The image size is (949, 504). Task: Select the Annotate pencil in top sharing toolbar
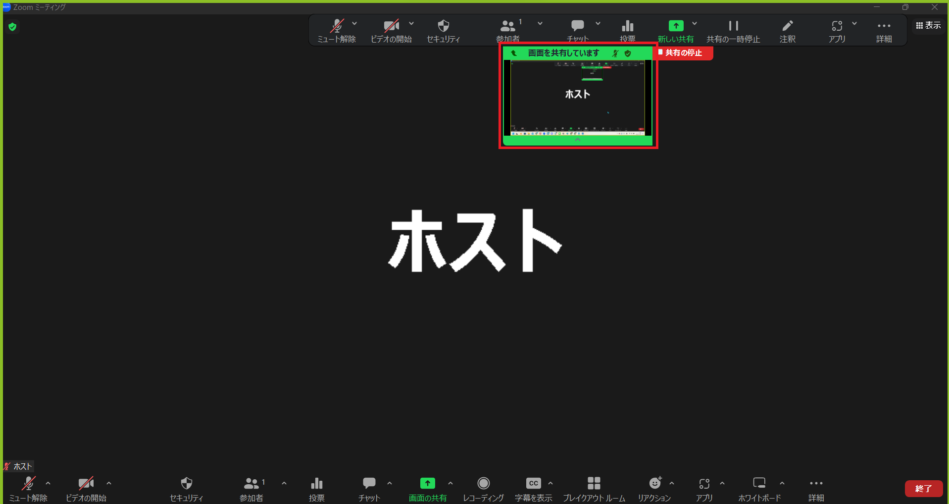787,26
